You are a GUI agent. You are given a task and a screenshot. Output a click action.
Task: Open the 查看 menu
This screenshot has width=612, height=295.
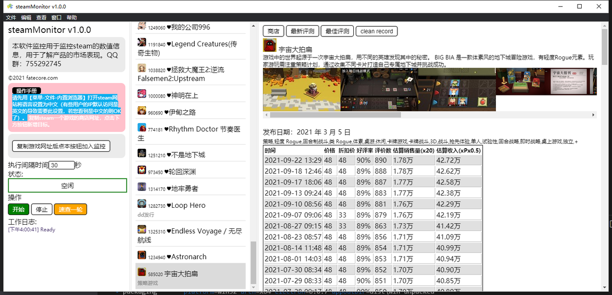point(42,17)
